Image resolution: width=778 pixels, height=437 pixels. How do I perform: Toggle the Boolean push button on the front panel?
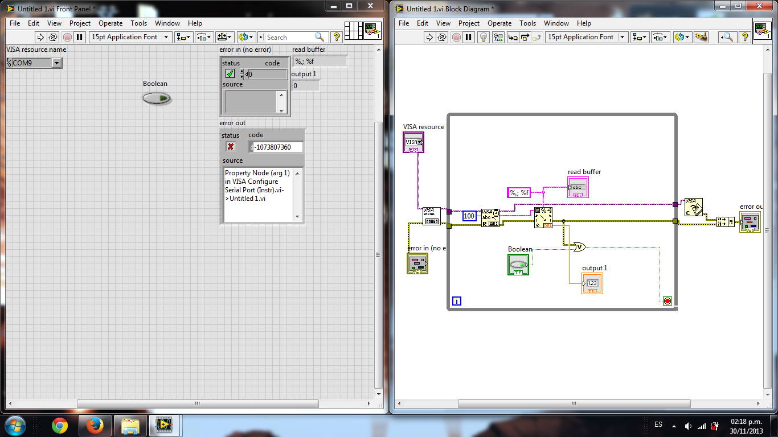[x=156, y=98]
